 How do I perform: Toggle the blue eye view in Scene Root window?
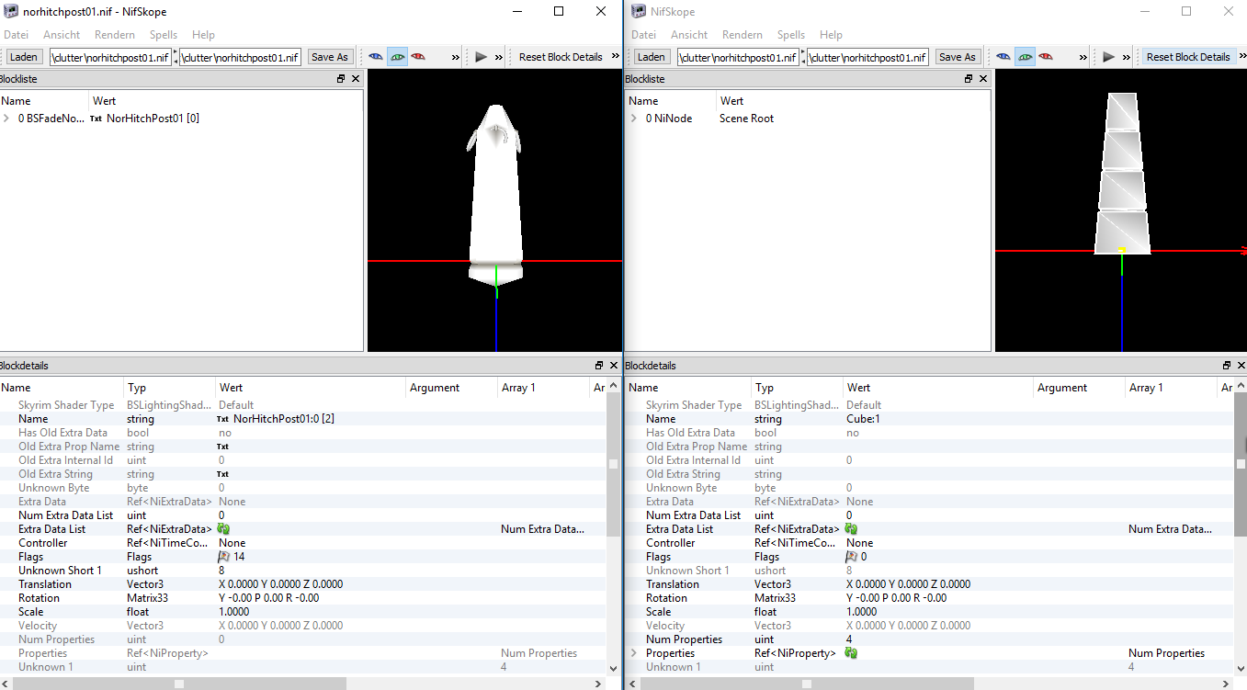[x=1003, y=57]
